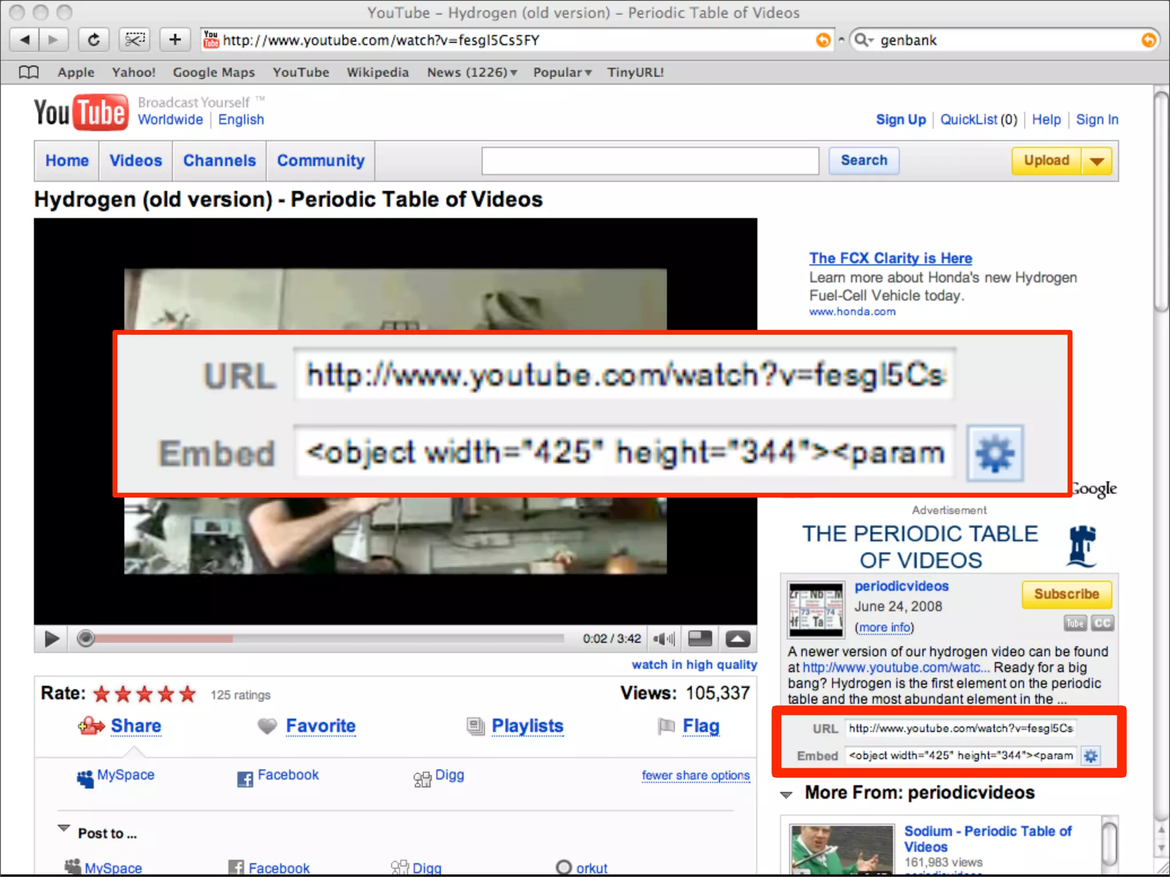Open the Community tab
Image resolution: width=1170 pixels, height=877 pixels.
(x=320, y=161)
